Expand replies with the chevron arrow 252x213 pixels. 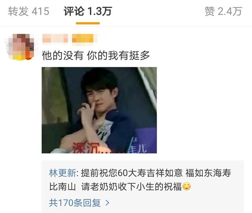[x=107, y=203]
